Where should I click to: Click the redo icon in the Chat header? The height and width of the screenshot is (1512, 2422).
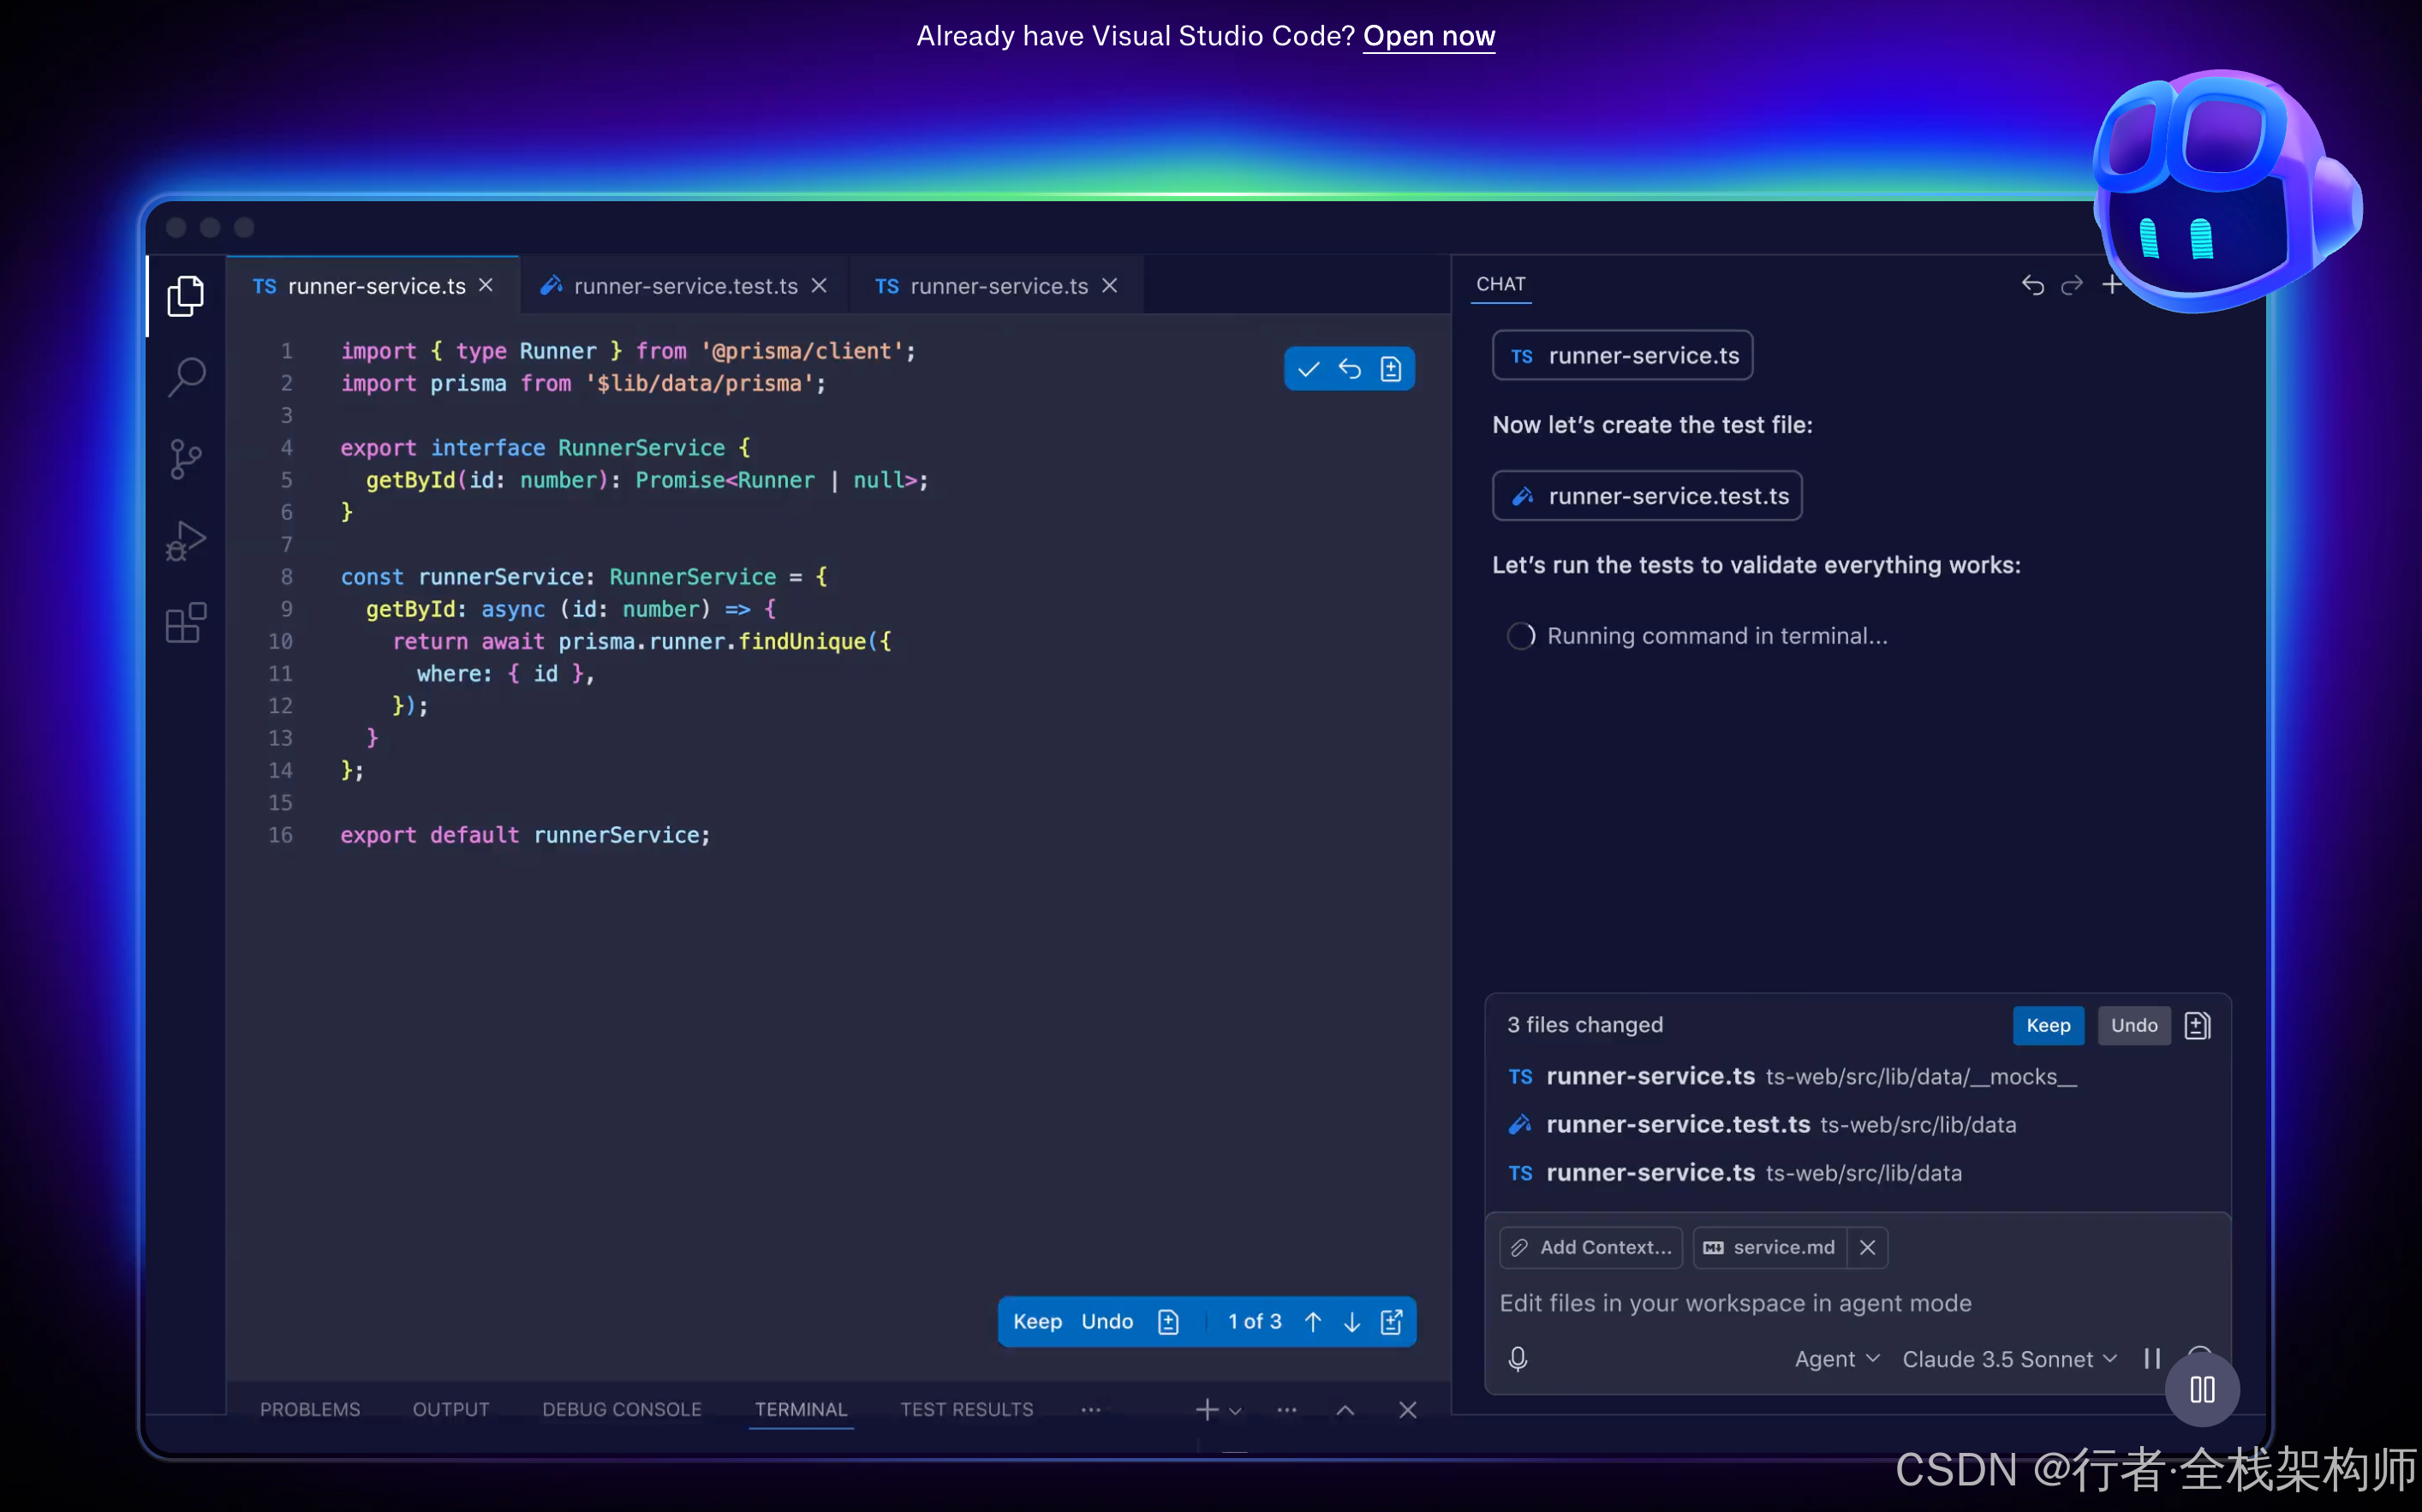pos(2071,285)
